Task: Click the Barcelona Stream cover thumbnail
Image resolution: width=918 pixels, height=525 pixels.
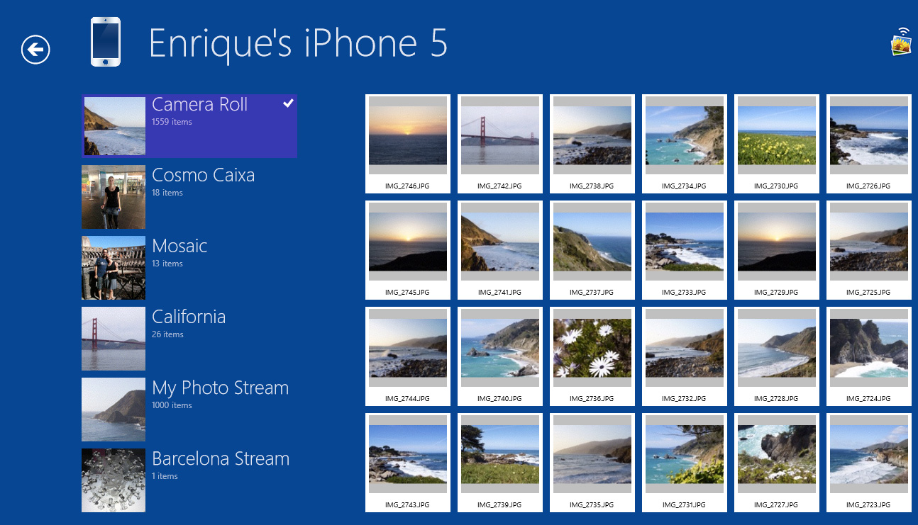Action: [x=114, y=480]
